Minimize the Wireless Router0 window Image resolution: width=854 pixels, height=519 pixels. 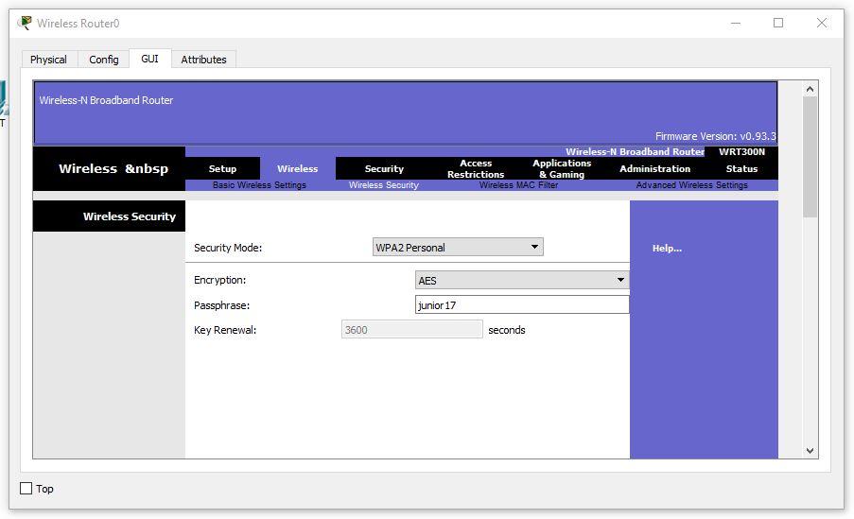click(735, 23)
